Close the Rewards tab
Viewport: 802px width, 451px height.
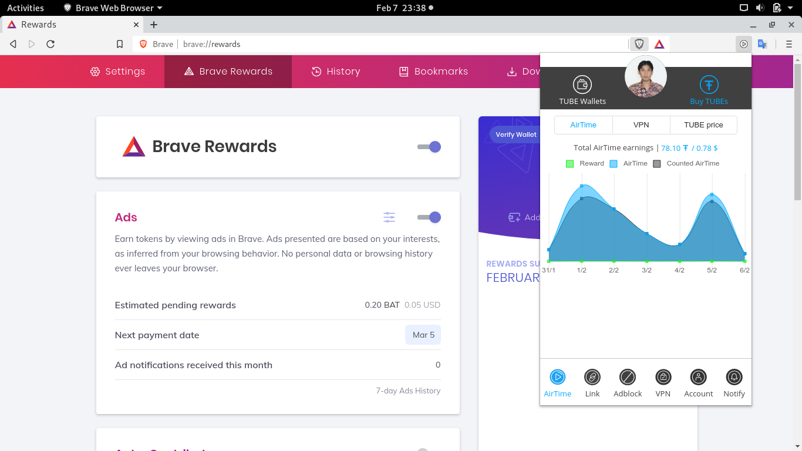click(136, 25)
